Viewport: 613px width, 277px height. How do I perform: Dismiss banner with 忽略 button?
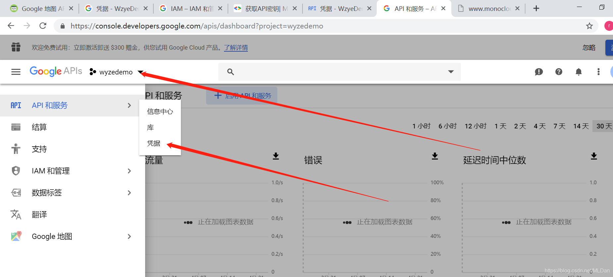(x=589, y=48)
